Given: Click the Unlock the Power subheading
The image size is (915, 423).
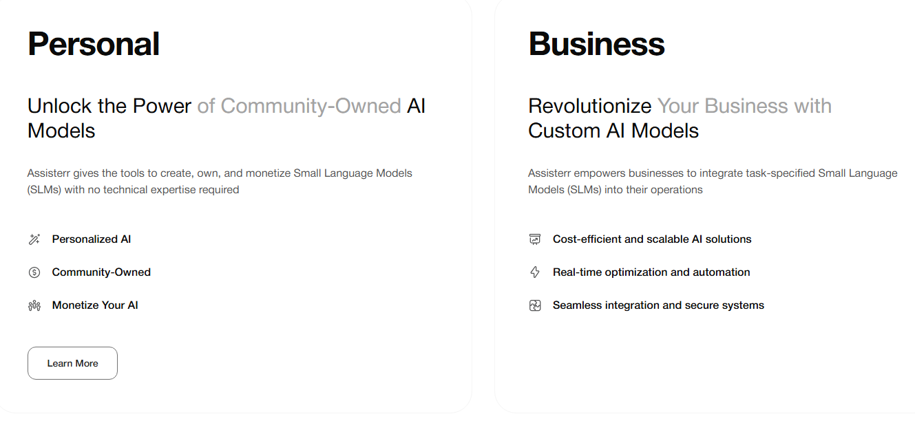Looking at the screenshot, I should pos(110,107).
